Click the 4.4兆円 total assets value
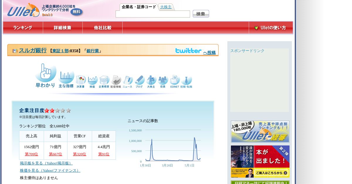Image resolution: width=352 pixels, height=184 pixels. 104,147
